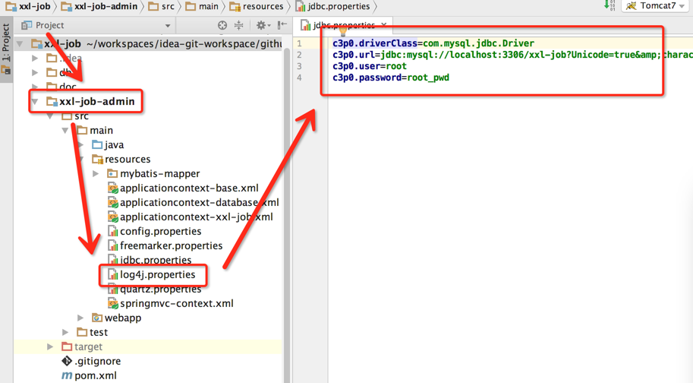The image size is (693, 383).
Task: Expand the .idea folder arrow
Action: pyautogui.click(x=35, y=58)
